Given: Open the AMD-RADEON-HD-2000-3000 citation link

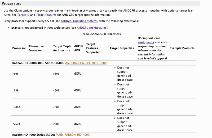Looking at the screenshot, I should click(x=86, y=63).
